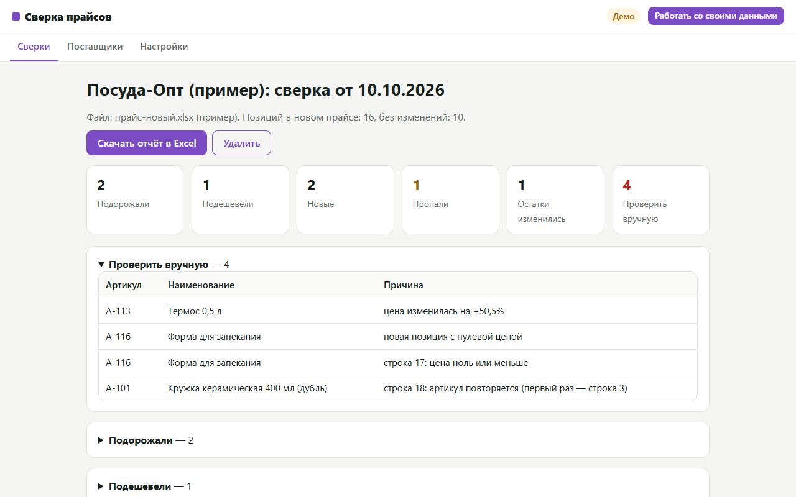Select the Новые summary card

pos(345,199)
